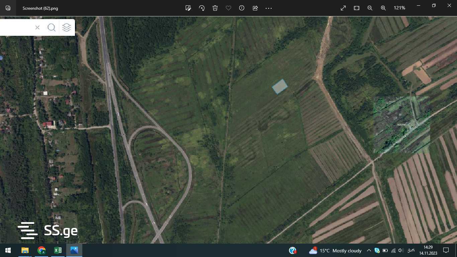Open the notification center icon
Image resolution: width=457 pixels, height=257 pixels.
(446, 250)
